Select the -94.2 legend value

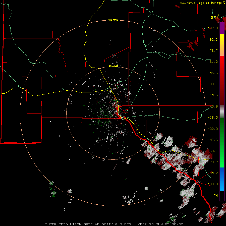[x=213, y=173]
